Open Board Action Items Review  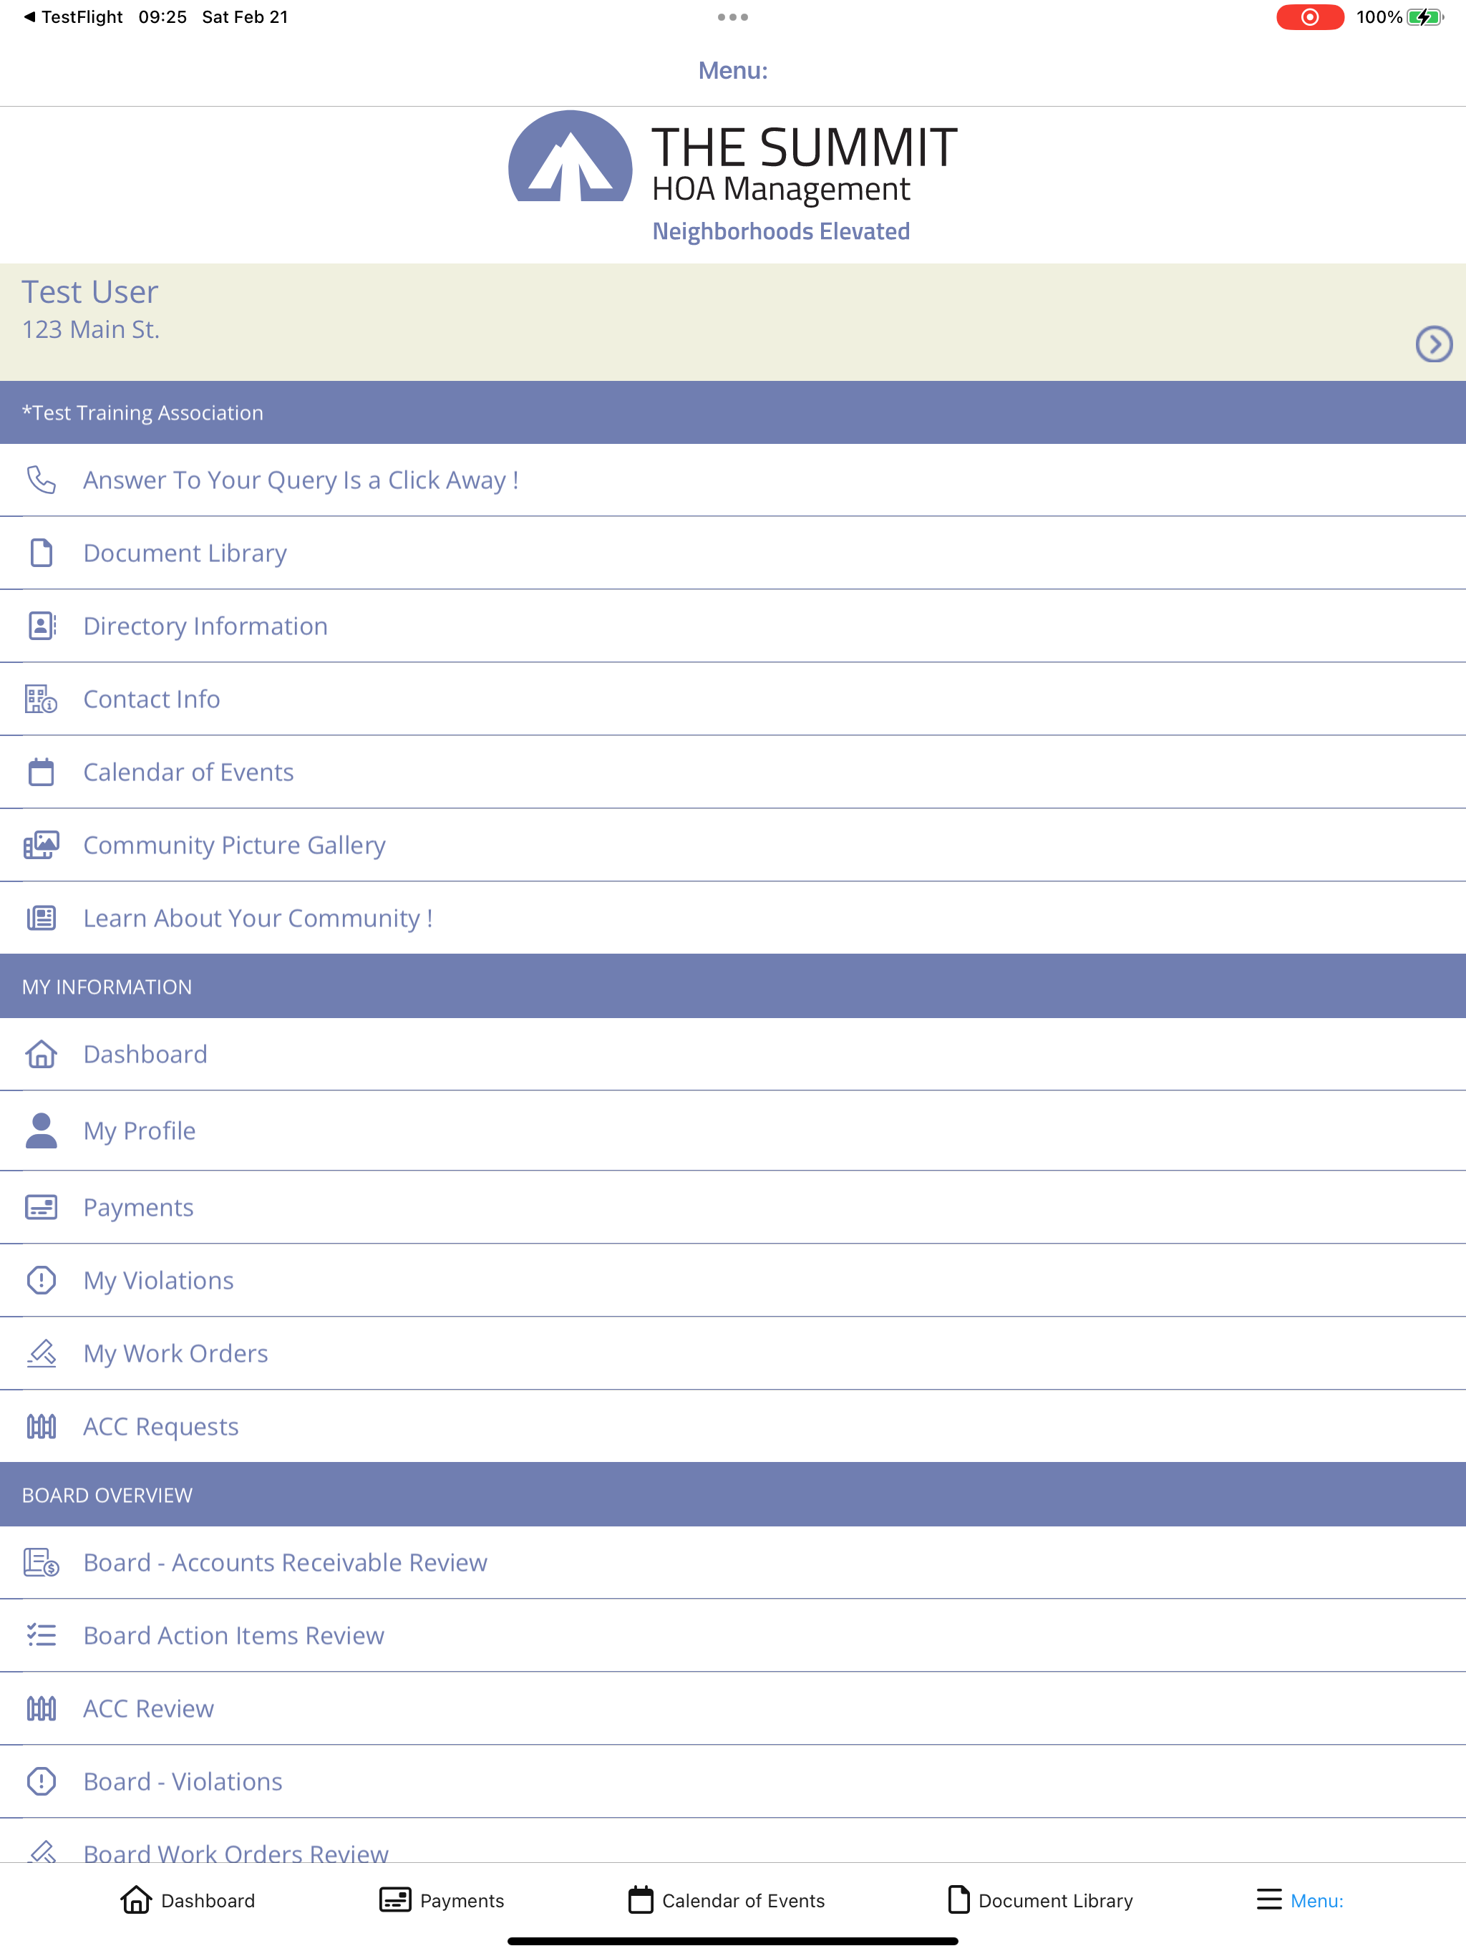pos(733,1636)
